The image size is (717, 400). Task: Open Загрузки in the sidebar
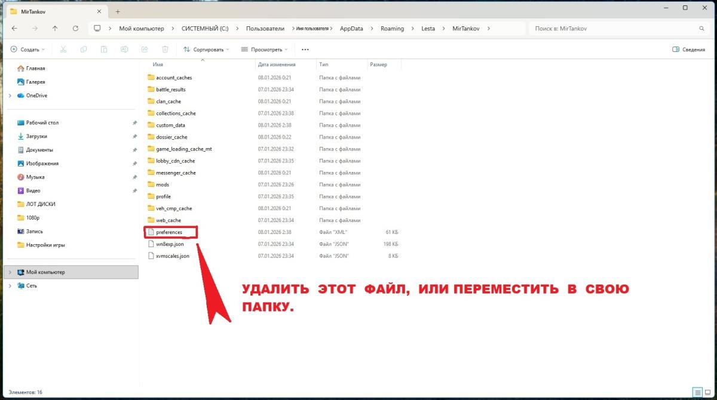pyautogui.click(x=36, y=136)
